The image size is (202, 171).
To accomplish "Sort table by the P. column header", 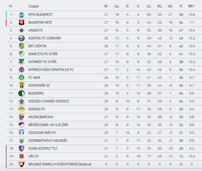I will pos(181,6).
